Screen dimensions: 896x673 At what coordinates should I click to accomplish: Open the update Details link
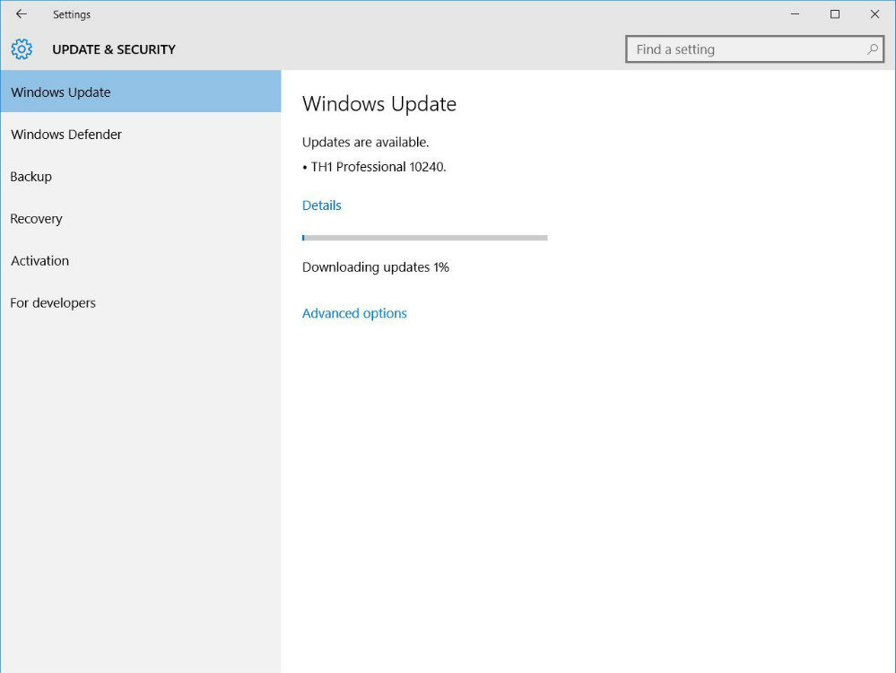[322, 205]
